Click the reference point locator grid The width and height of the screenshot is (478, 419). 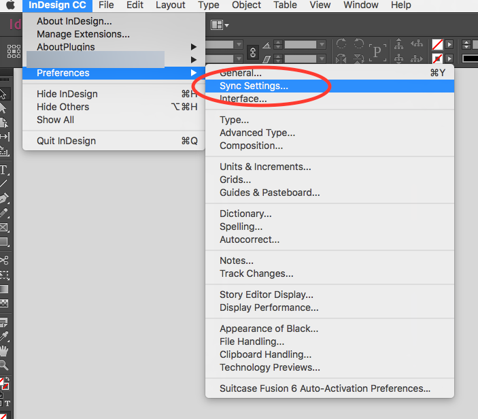pyautogui.click(x=14, y=51)
